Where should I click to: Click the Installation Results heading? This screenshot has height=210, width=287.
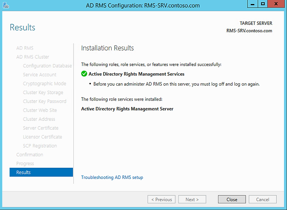point(108,48)
